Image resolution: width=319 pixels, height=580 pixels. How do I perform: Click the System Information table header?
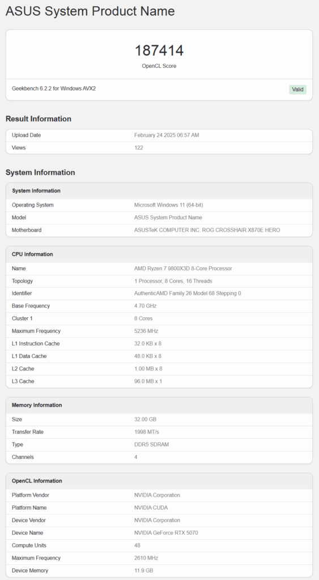tap(159, 191)
